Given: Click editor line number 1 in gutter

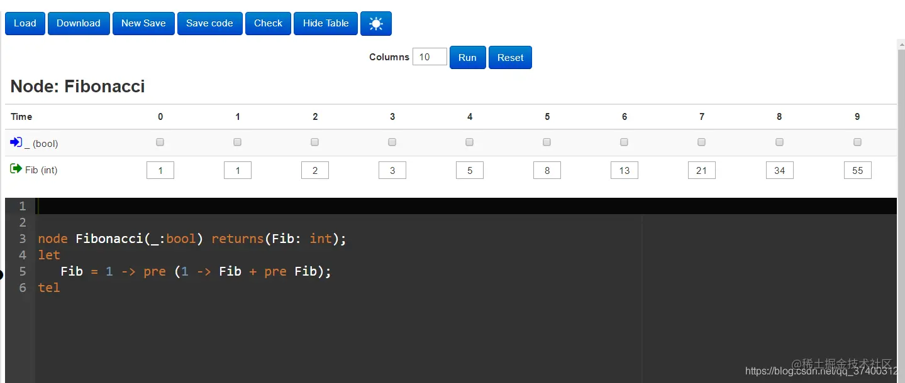Looking at the screenshot, I should [x=23, y=206].
